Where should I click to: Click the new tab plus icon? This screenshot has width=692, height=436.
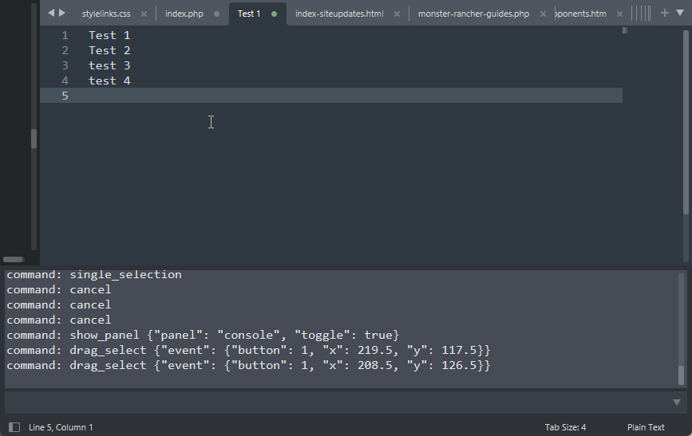click(664, 13)
